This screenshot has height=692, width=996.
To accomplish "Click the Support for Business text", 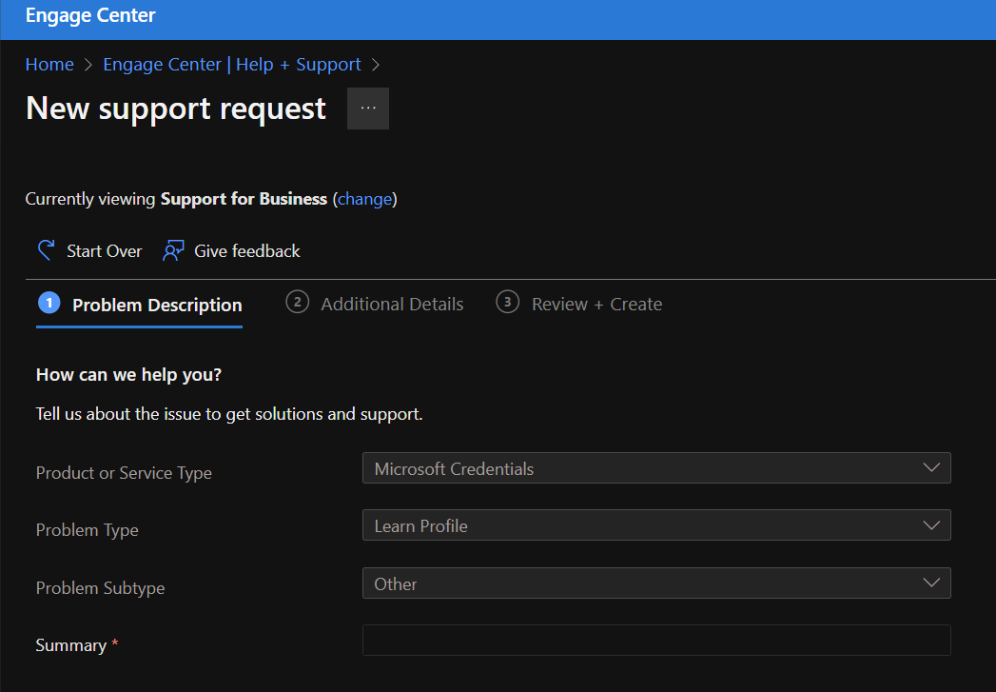I will pos(244,199).
